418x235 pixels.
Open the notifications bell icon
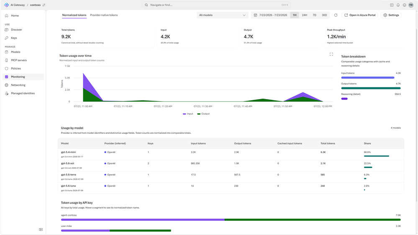coord(398,5)
